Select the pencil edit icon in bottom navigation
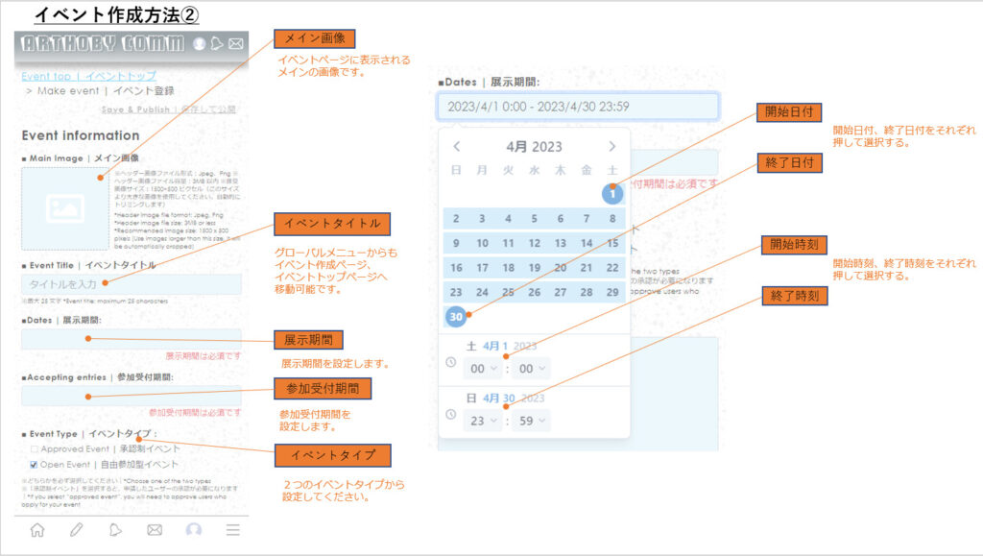 tap(76, 528)
